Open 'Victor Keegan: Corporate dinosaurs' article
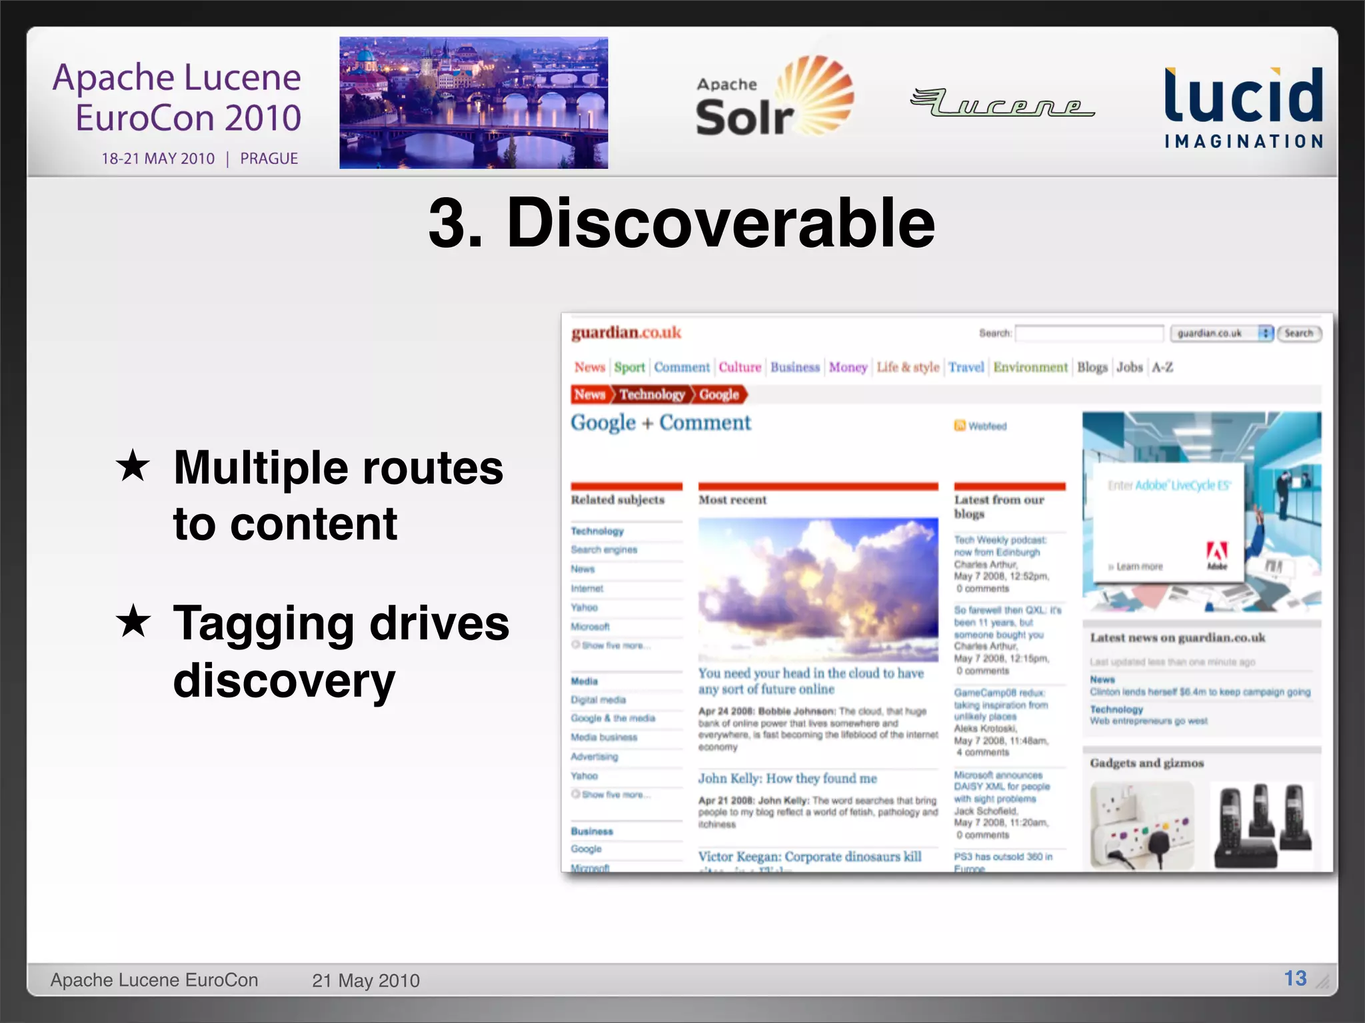 (810, 856)
